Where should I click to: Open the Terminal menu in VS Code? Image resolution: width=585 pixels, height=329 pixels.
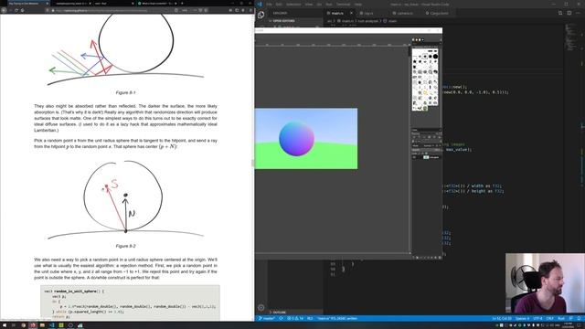point(344,5)
